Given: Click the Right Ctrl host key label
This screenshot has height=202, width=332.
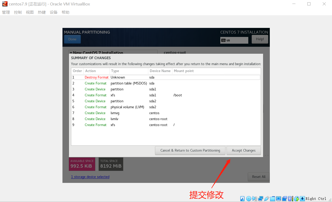Looking at the screenshot, I should (316, 199).
